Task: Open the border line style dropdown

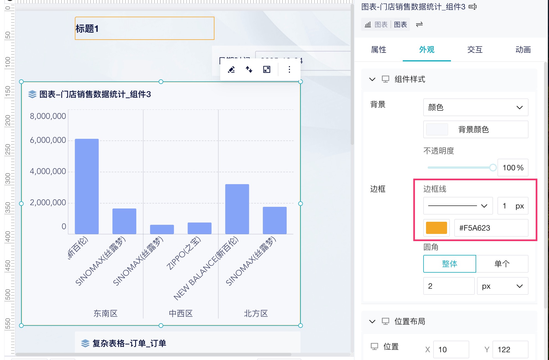Action: click(x=458, y=206)
